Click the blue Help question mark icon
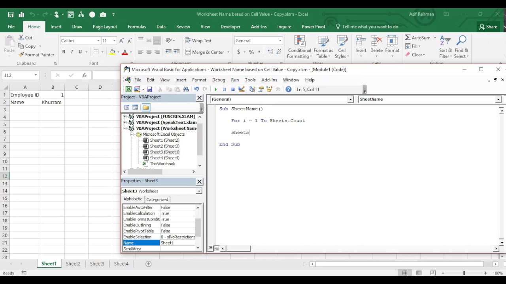Screen dimensions: 506x284 pos(289,90)
